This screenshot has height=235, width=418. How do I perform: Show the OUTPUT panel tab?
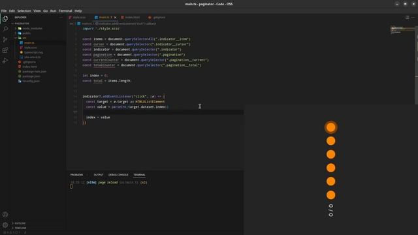coord(99,175)
